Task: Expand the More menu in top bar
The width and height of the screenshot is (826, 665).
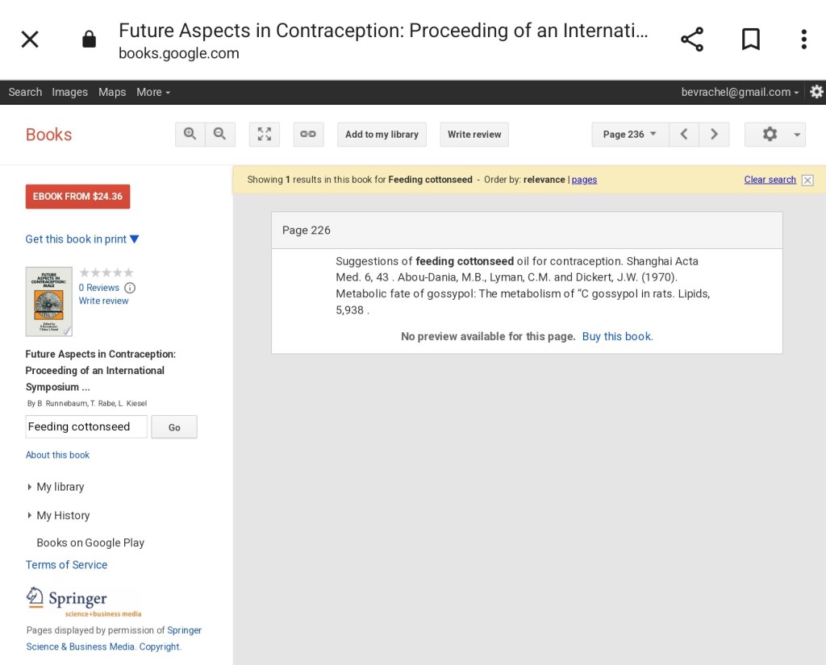Action: coord(153,92)
